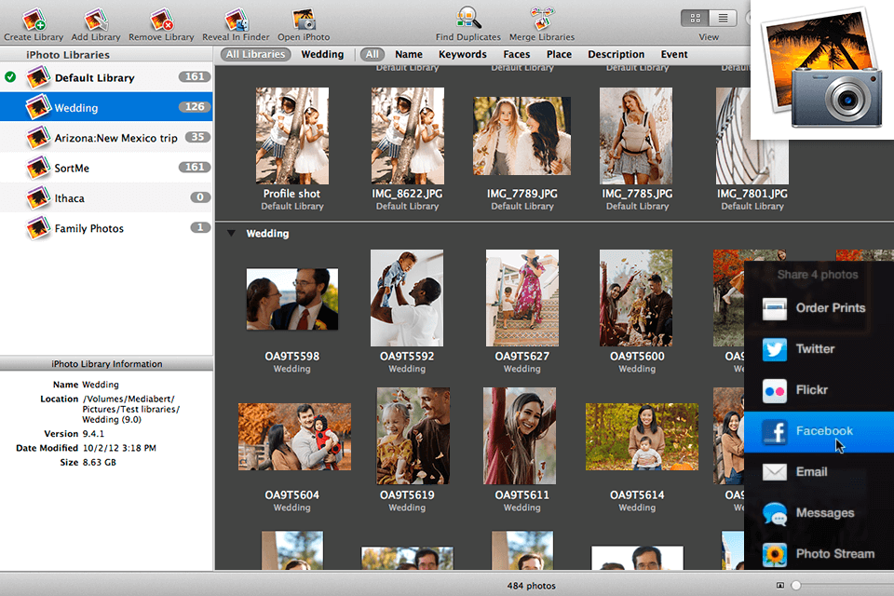Viewport: 894px width, 596px height.
Task: Click the Open iPhoto toolbar icon
Action: [x=304, y=20]
